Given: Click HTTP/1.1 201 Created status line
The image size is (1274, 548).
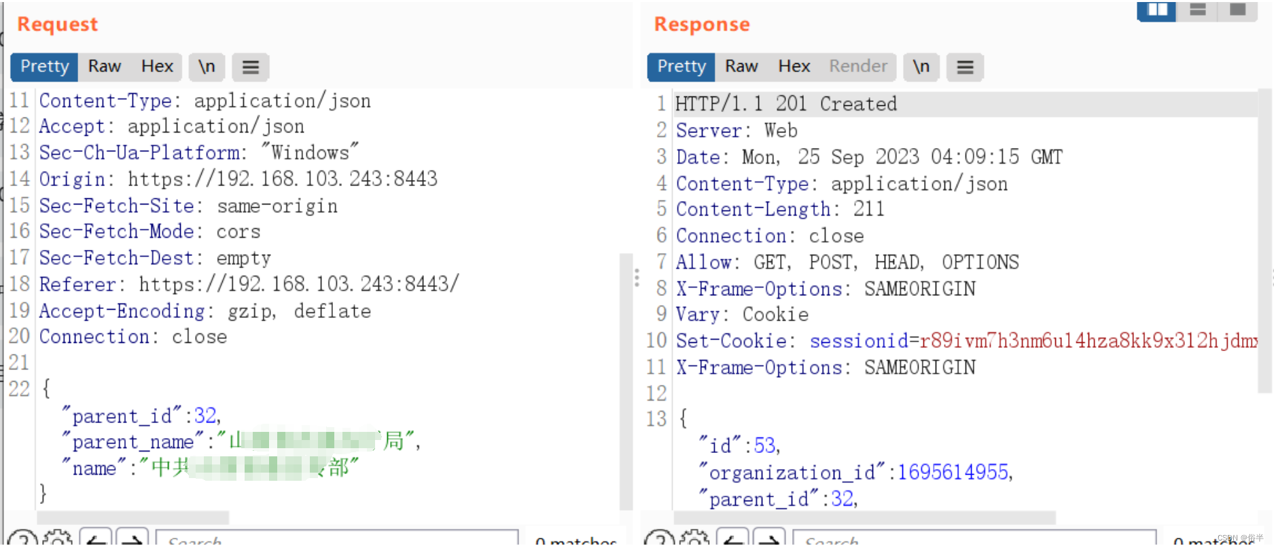Looking at the screenshot, I should click(x=786, y=104).
